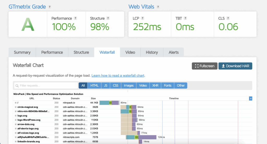This screenshot has height=144, width=267.
Task: Click the Status column header
Action: (x=56, y=98)
